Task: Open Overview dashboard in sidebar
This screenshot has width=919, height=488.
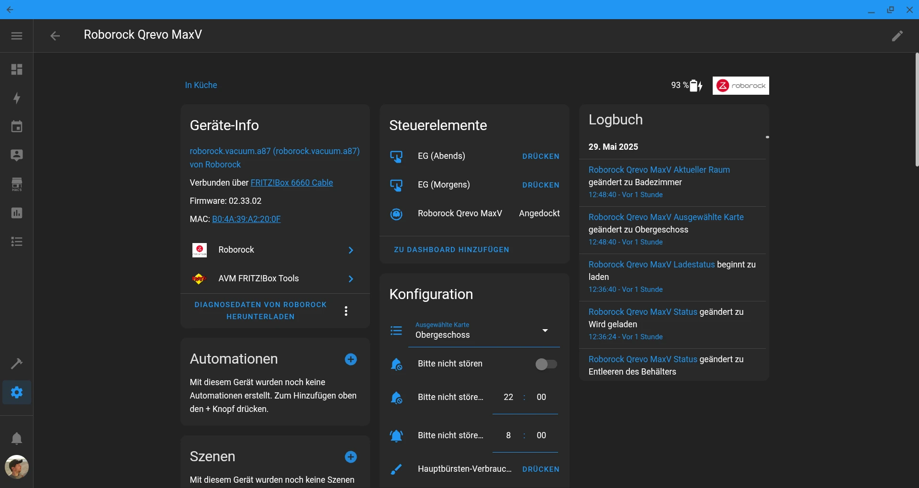Action: (17, 69)
